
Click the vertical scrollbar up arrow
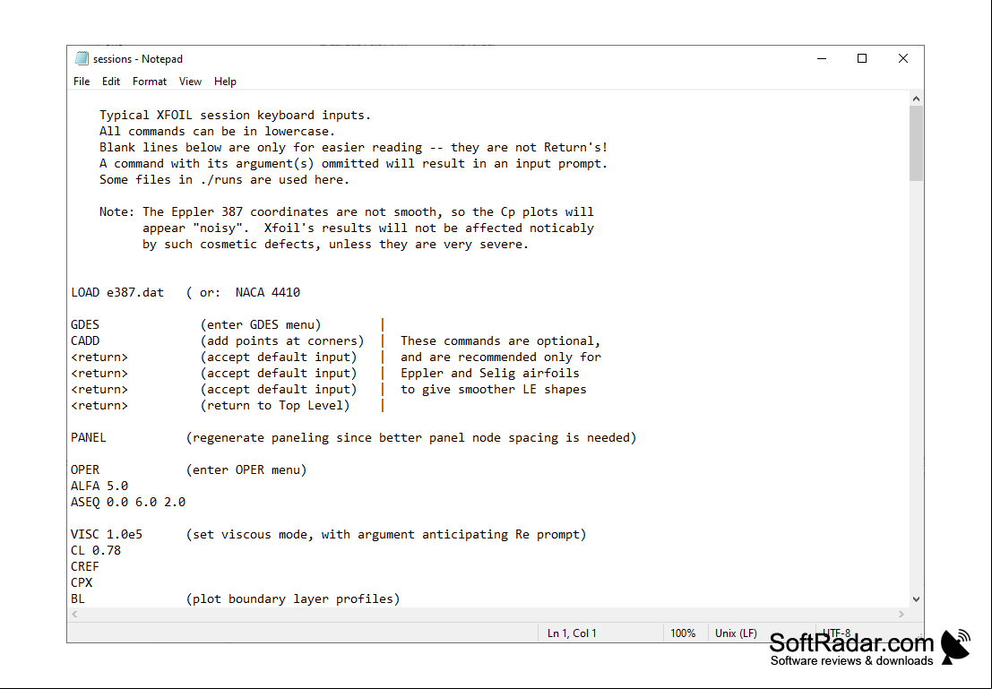[x=916, y=99]
